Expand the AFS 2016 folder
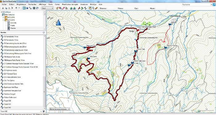This screenshot has height=115, width=216. click(x=3, y=18)
